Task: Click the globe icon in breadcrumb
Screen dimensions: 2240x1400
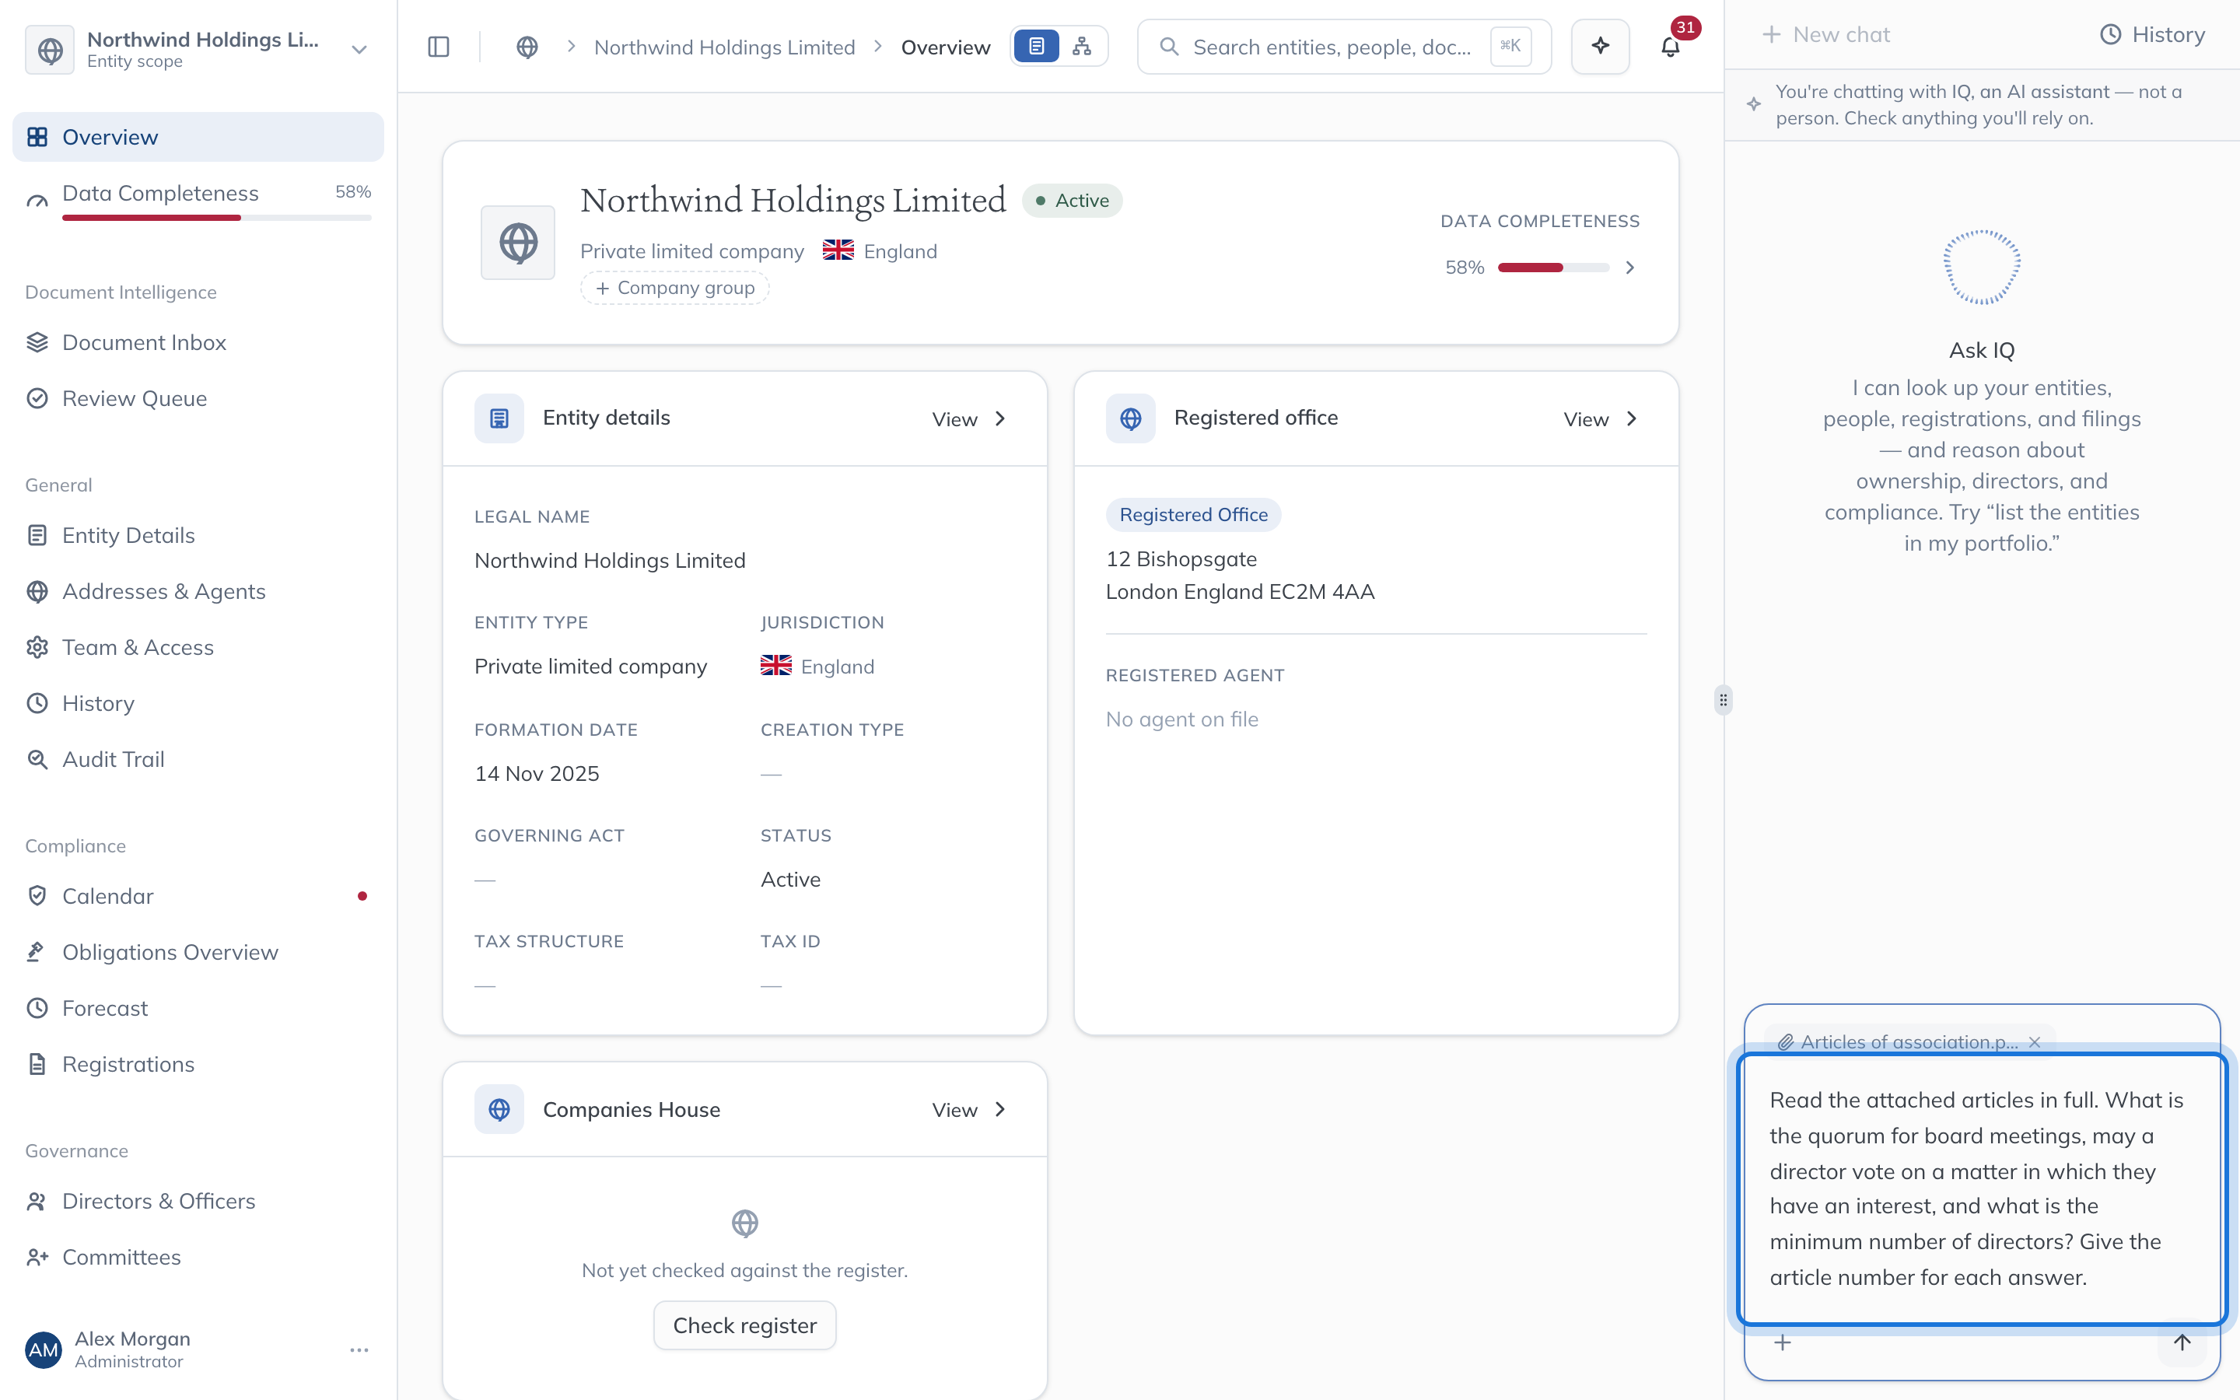Action: tap(527, 47)
